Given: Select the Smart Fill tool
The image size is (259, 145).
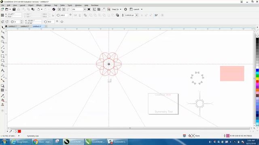Looking at the screenshot, I should pyautogui.click(x=2, y=105).
